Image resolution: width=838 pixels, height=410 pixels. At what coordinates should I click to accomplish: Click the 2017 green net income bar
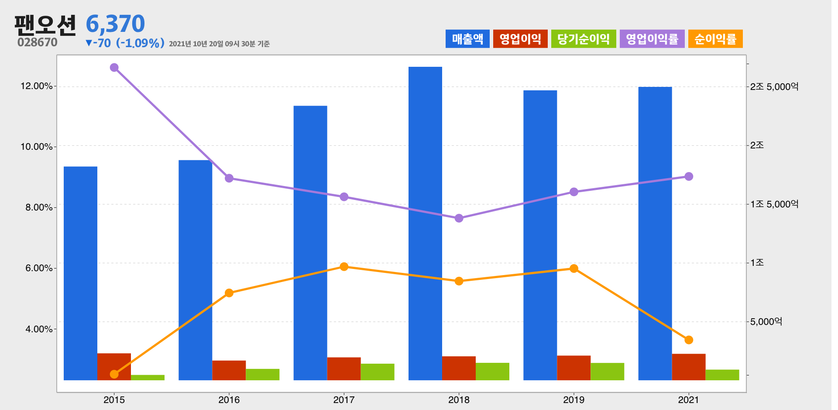378,372
